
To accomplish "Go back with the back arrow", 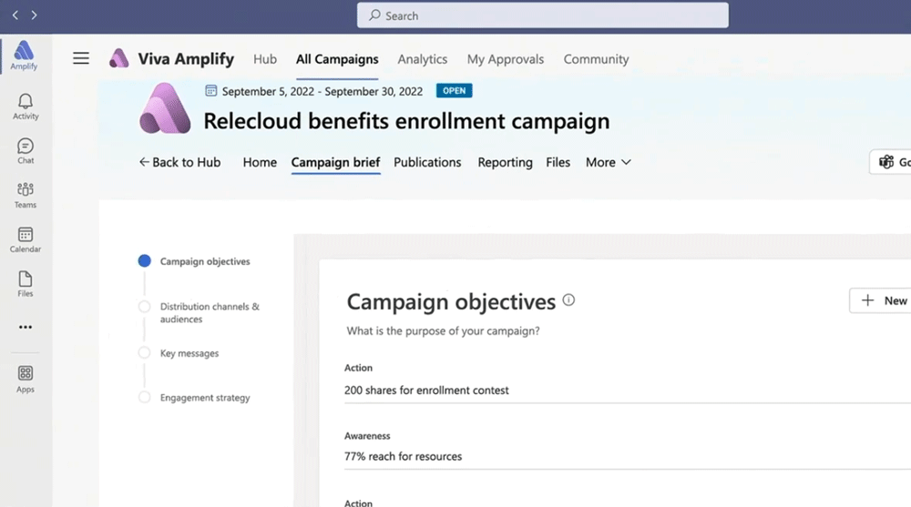I will 15,15.
